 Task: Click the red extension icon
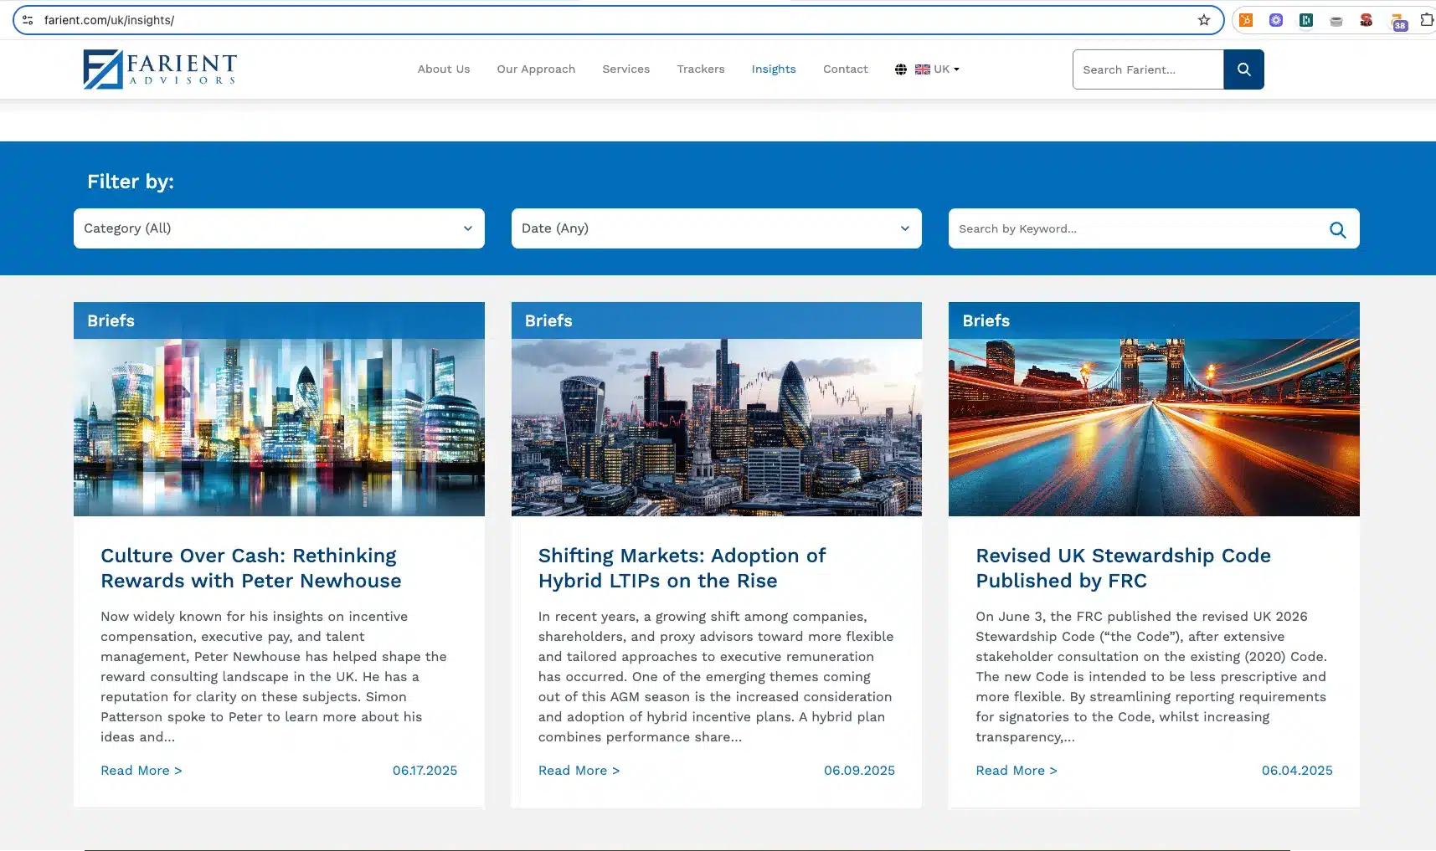click(x=1367, y=20)
